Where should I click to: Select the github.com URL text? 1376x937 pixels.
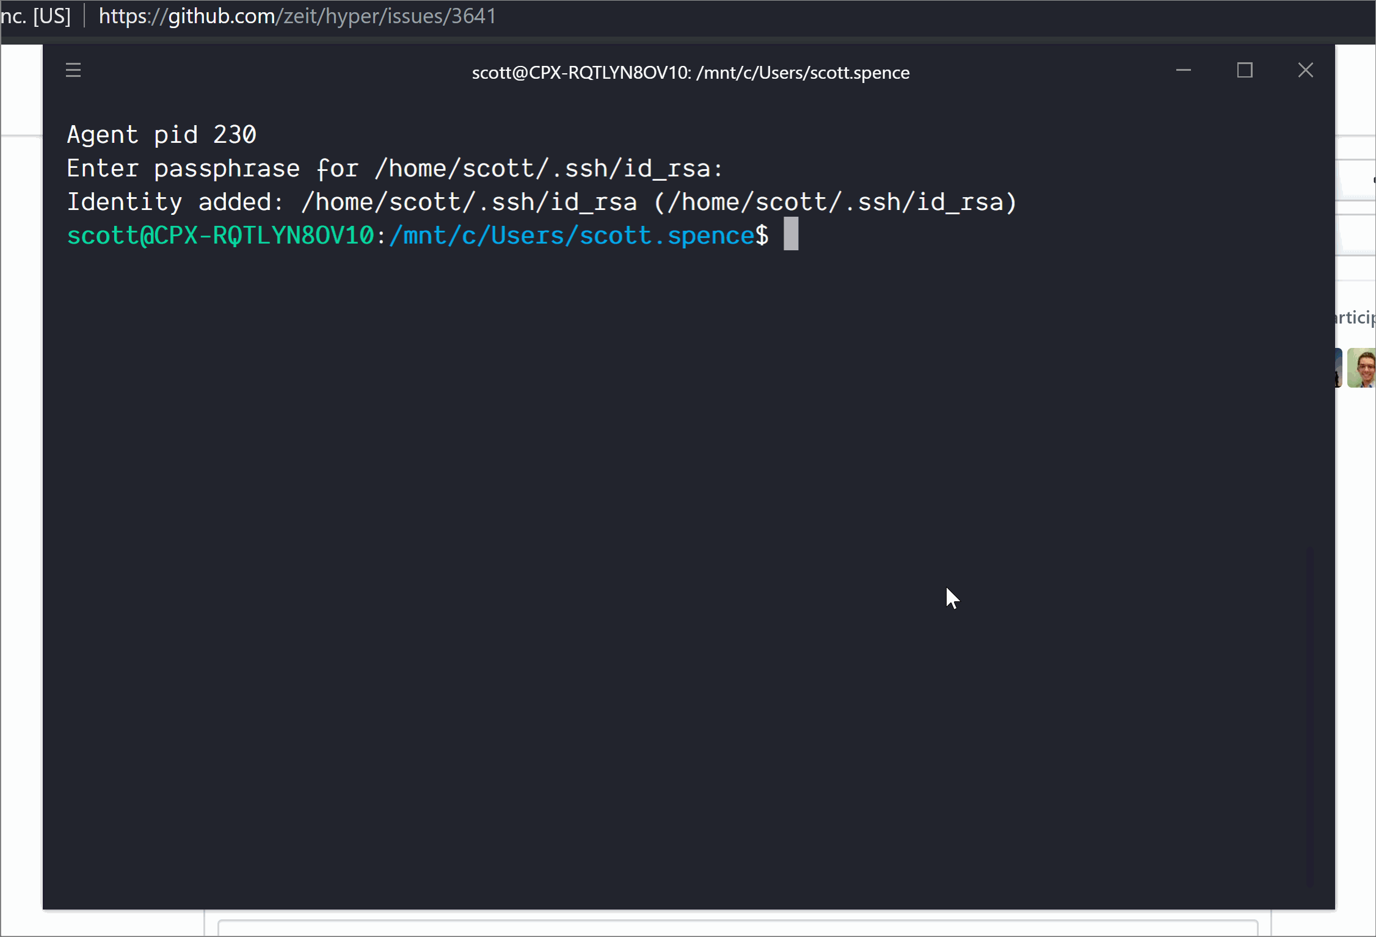187,16
